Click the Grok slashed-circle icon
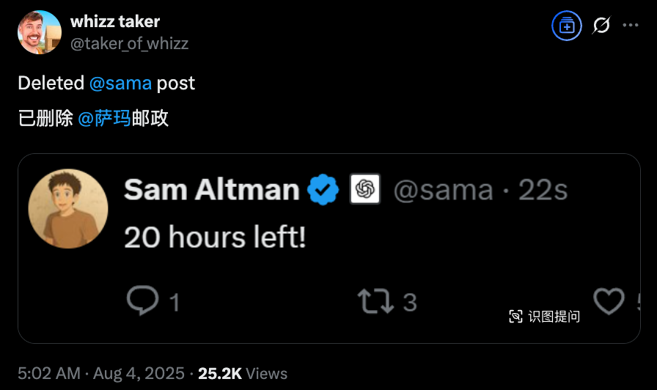Viewport: 657px width, 390px height. click(601, 26)
